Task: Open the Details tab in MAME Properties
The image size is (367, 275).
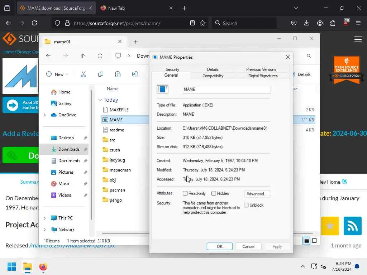Action: (213, 69)
